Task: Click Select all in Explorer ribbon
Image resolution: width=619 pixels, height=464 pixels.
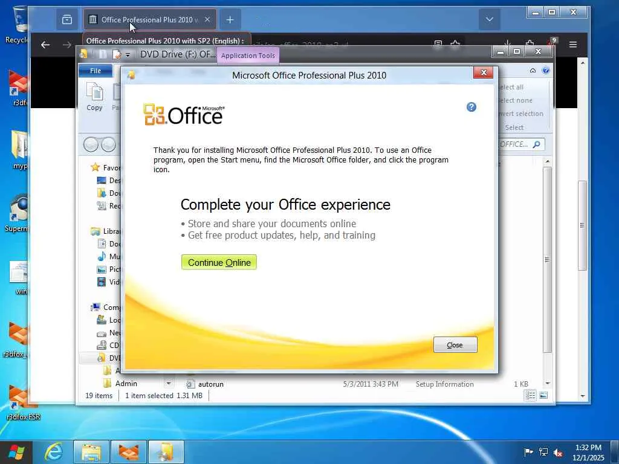Action: [x=511, y=87]
